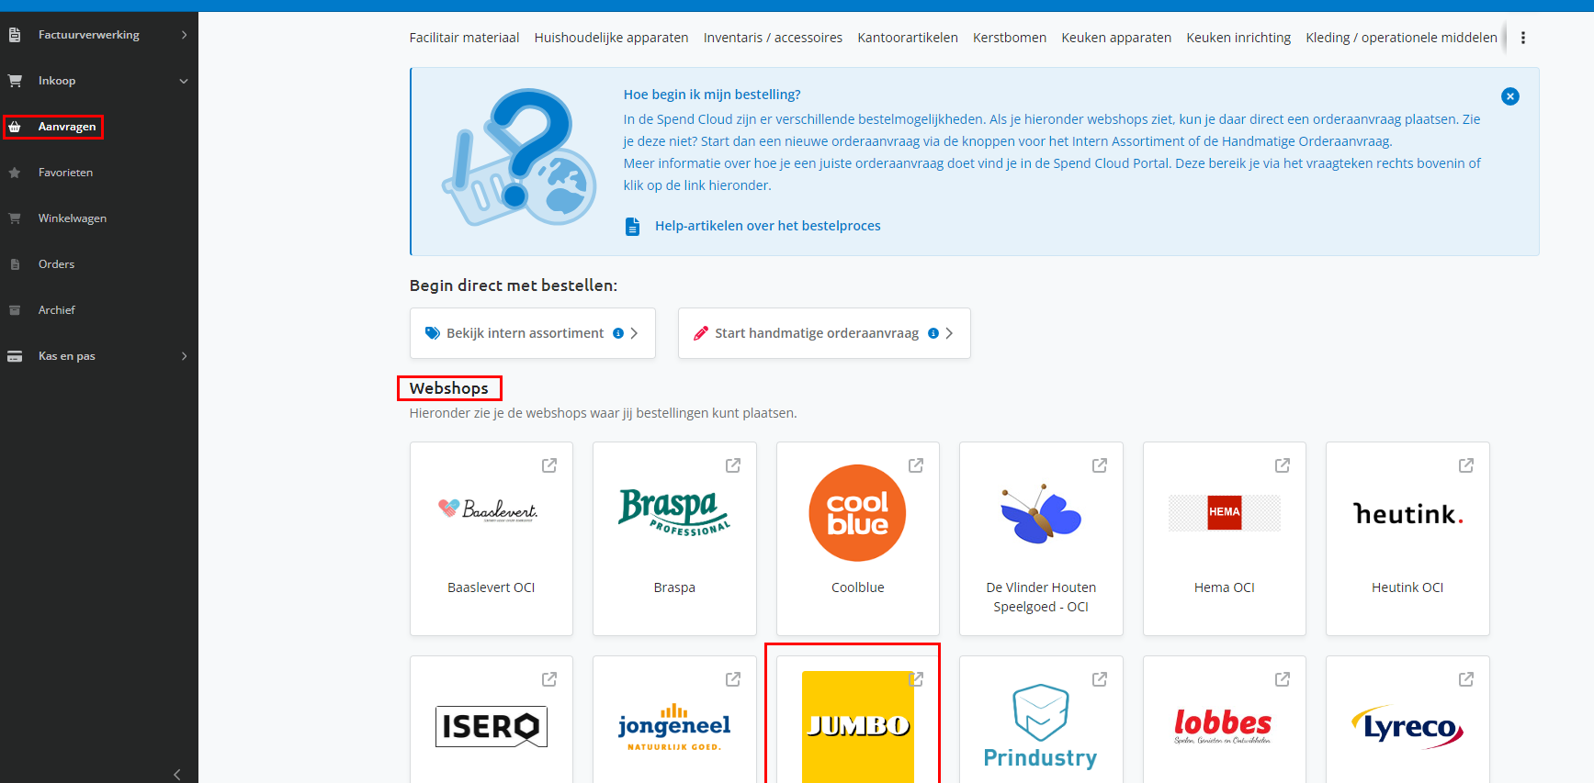Image resolution: width=1594 pixels, height=783 pixels.
Task: Click Bekijk intern assortiment button
Action: [x=532, y=333]
